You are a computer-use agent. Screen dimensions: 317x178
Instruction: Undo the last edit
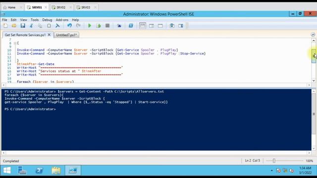point(69,26)
